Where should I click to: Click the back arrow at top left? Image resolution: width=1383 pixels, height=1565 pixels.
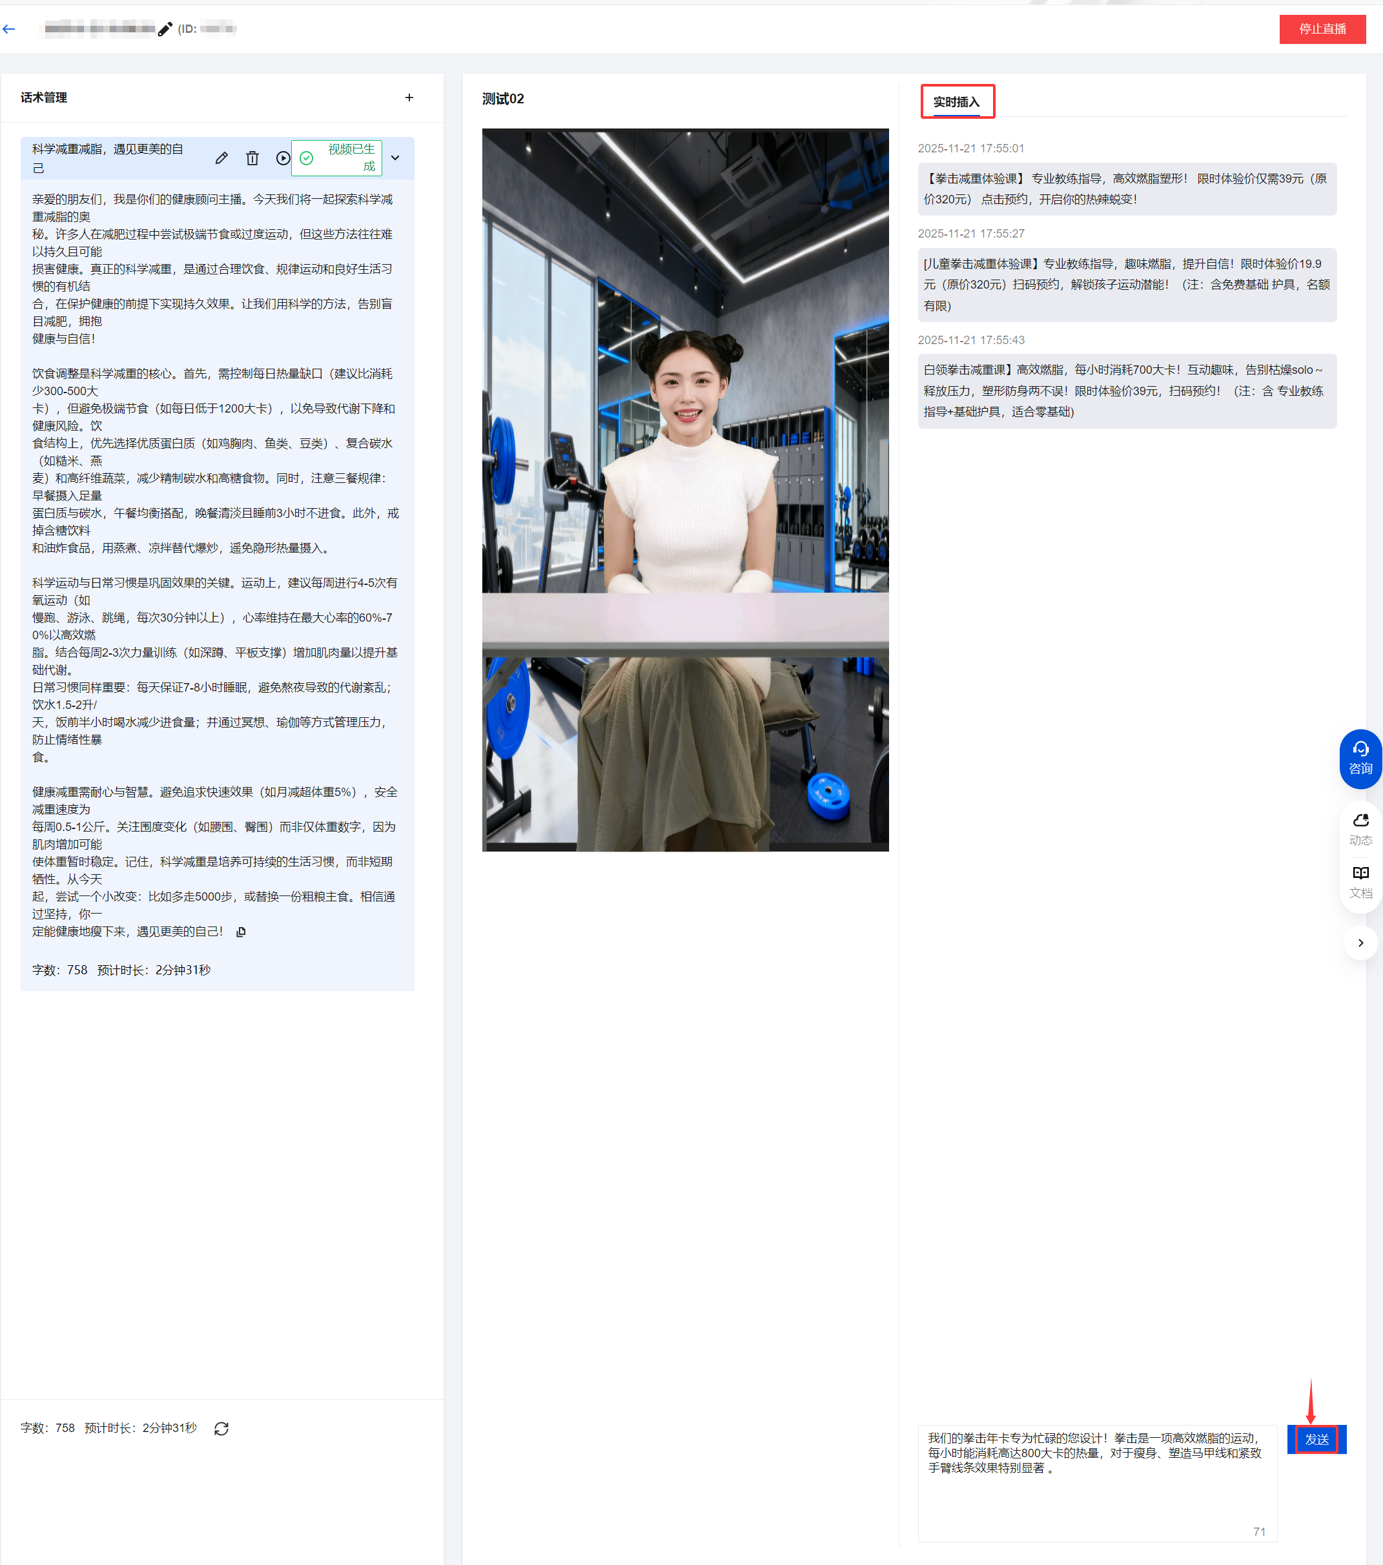(x=9, y=29)
